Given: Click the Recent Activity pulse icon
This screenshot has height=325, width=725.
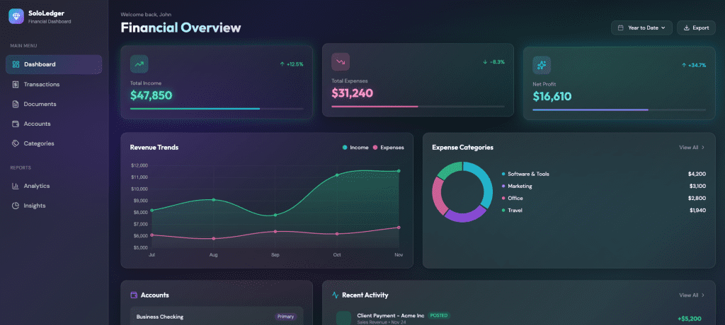Looking at the screenshot, I should click(334, 295).
